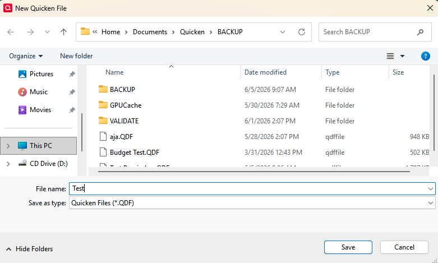Click the Back navigation arrow
Viewport: 438px width, 263px height.
[x=11, y=32]
